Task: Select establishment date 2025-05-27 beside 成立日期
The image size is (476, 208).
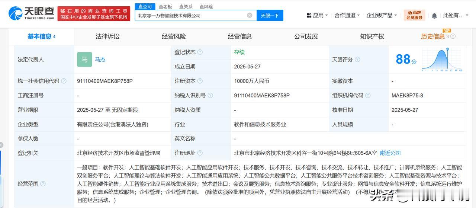Action: coord(247,67)
